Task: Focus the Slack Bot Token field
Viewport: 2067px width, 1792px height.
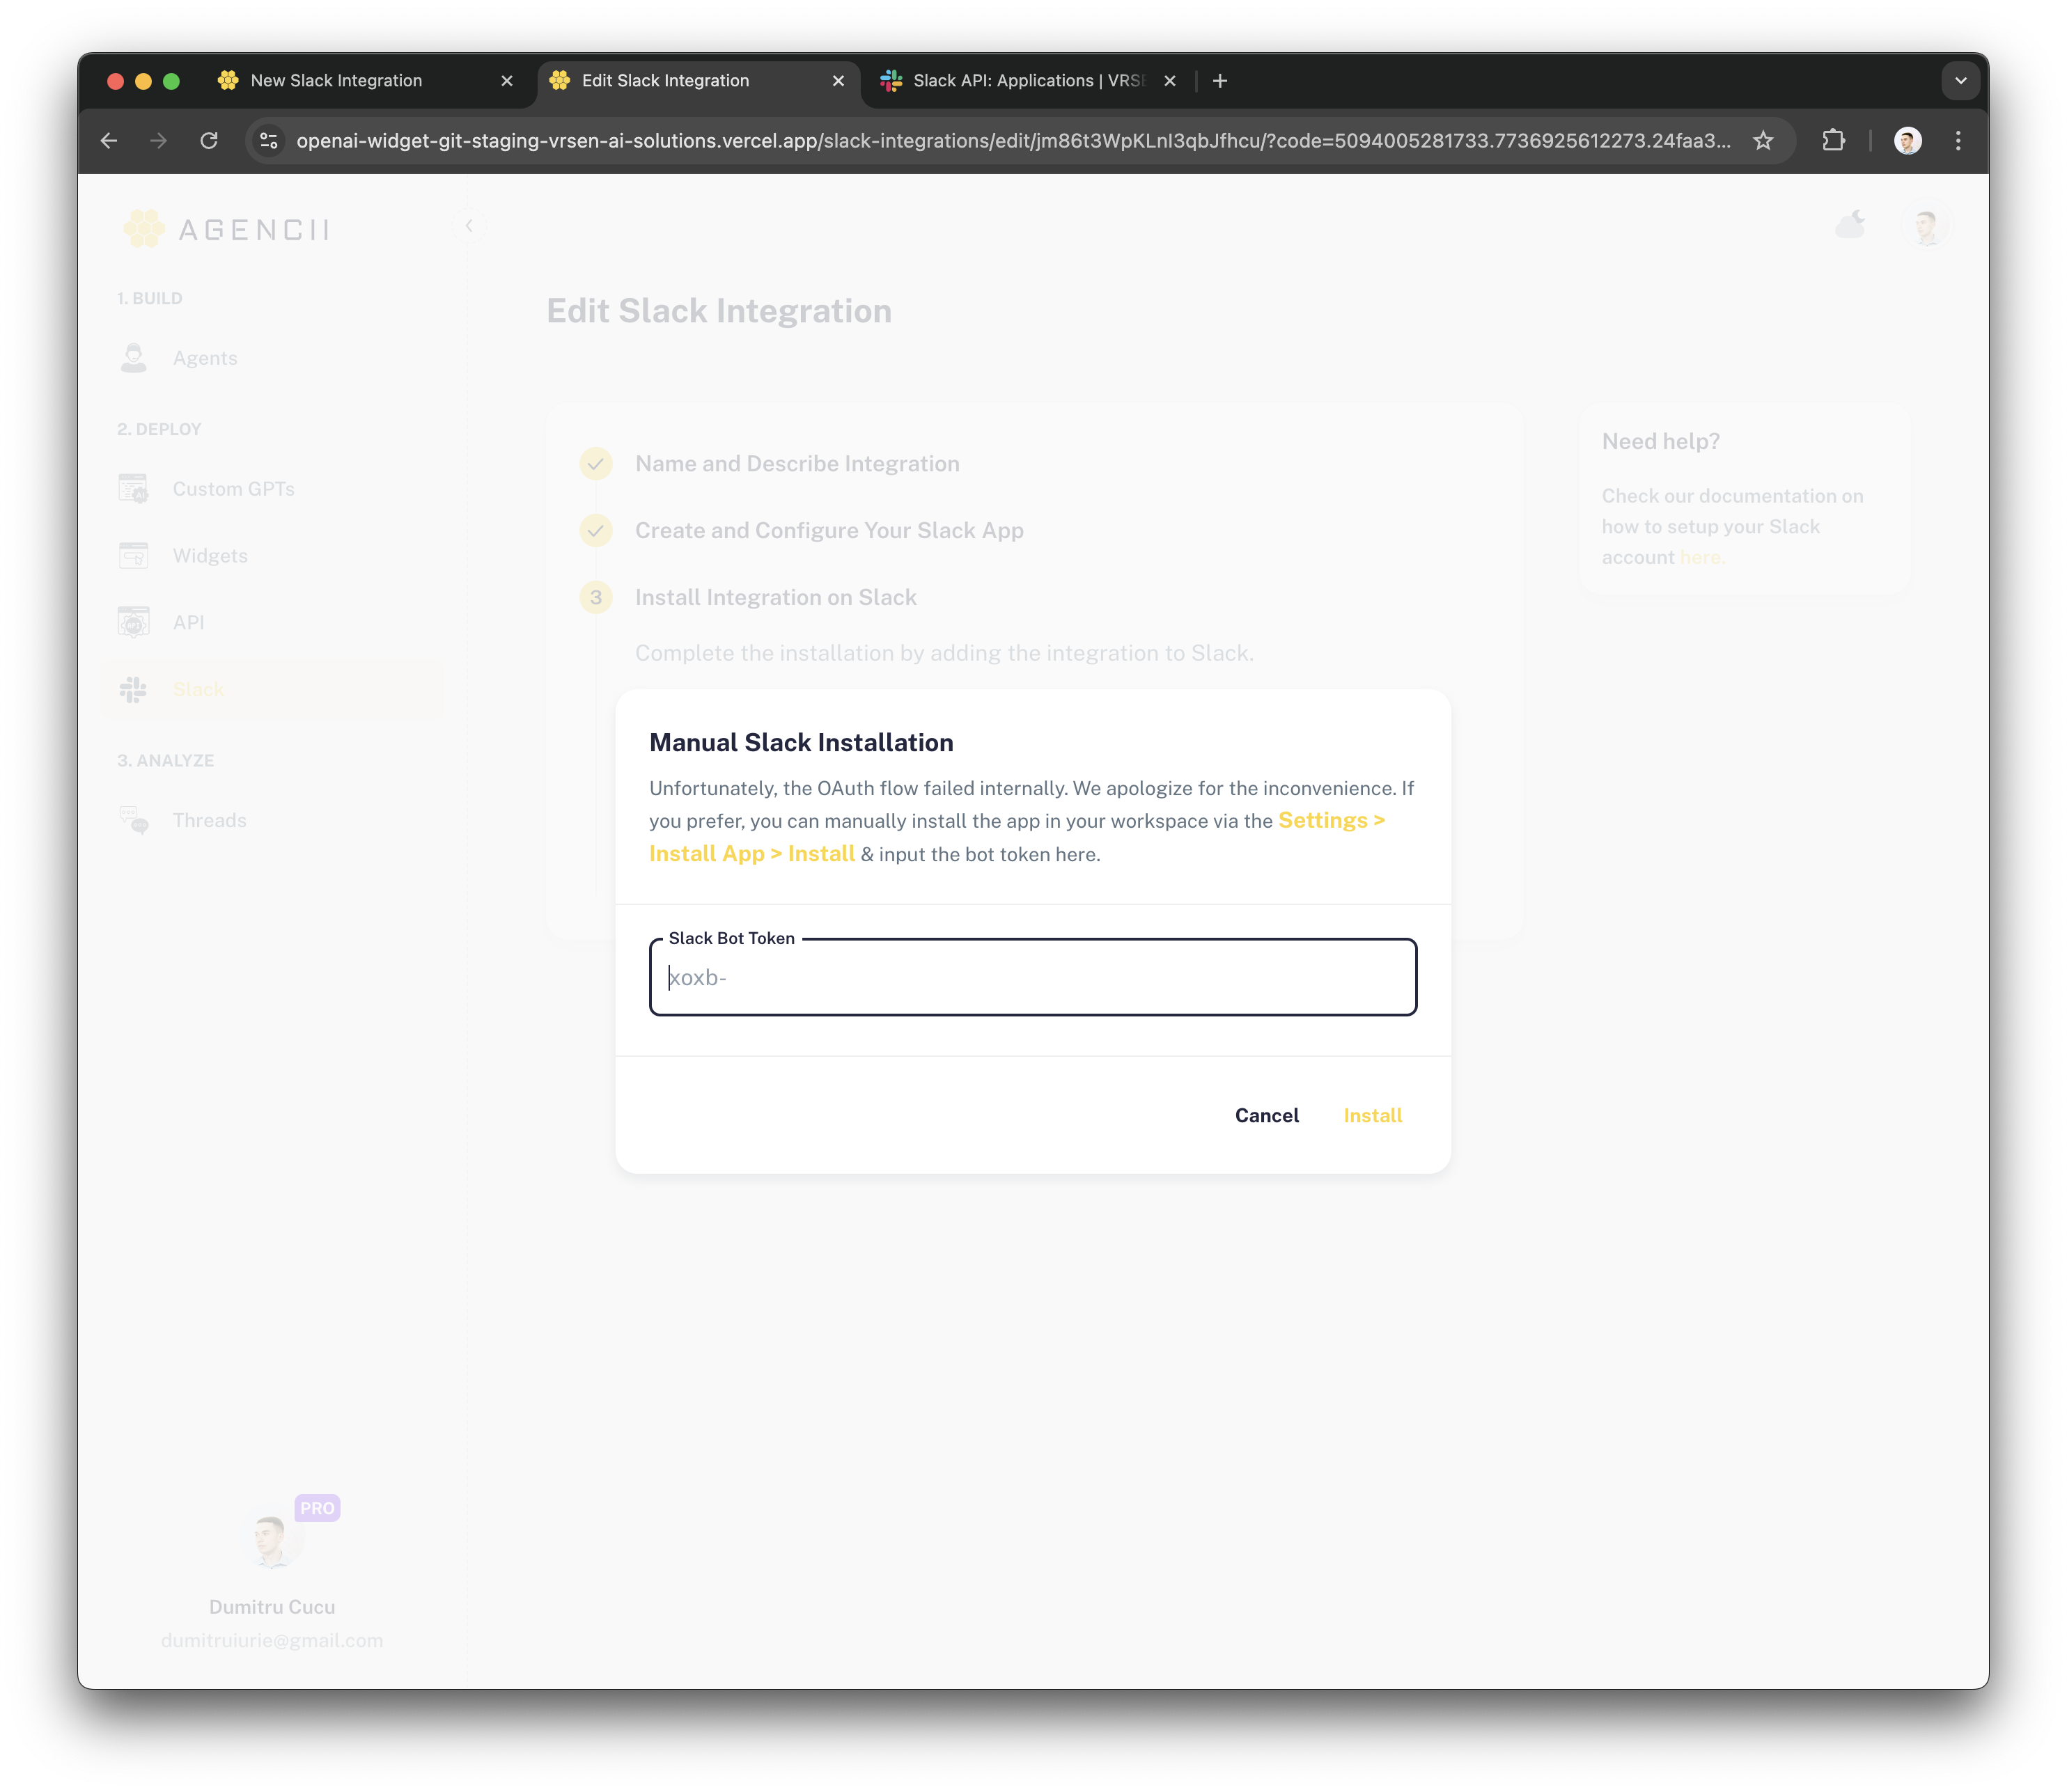Action: tap(1033, 978)
